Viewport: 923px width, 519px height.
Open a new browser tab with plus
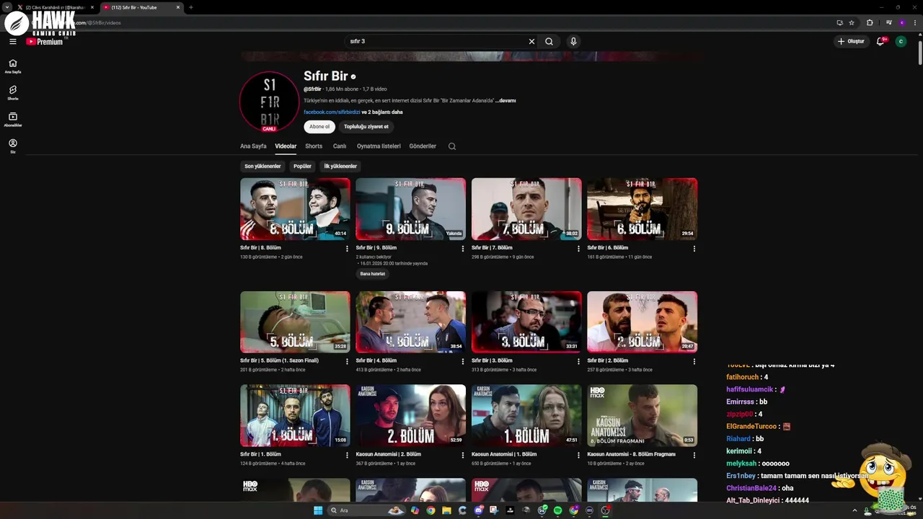(x=190, y=7)
